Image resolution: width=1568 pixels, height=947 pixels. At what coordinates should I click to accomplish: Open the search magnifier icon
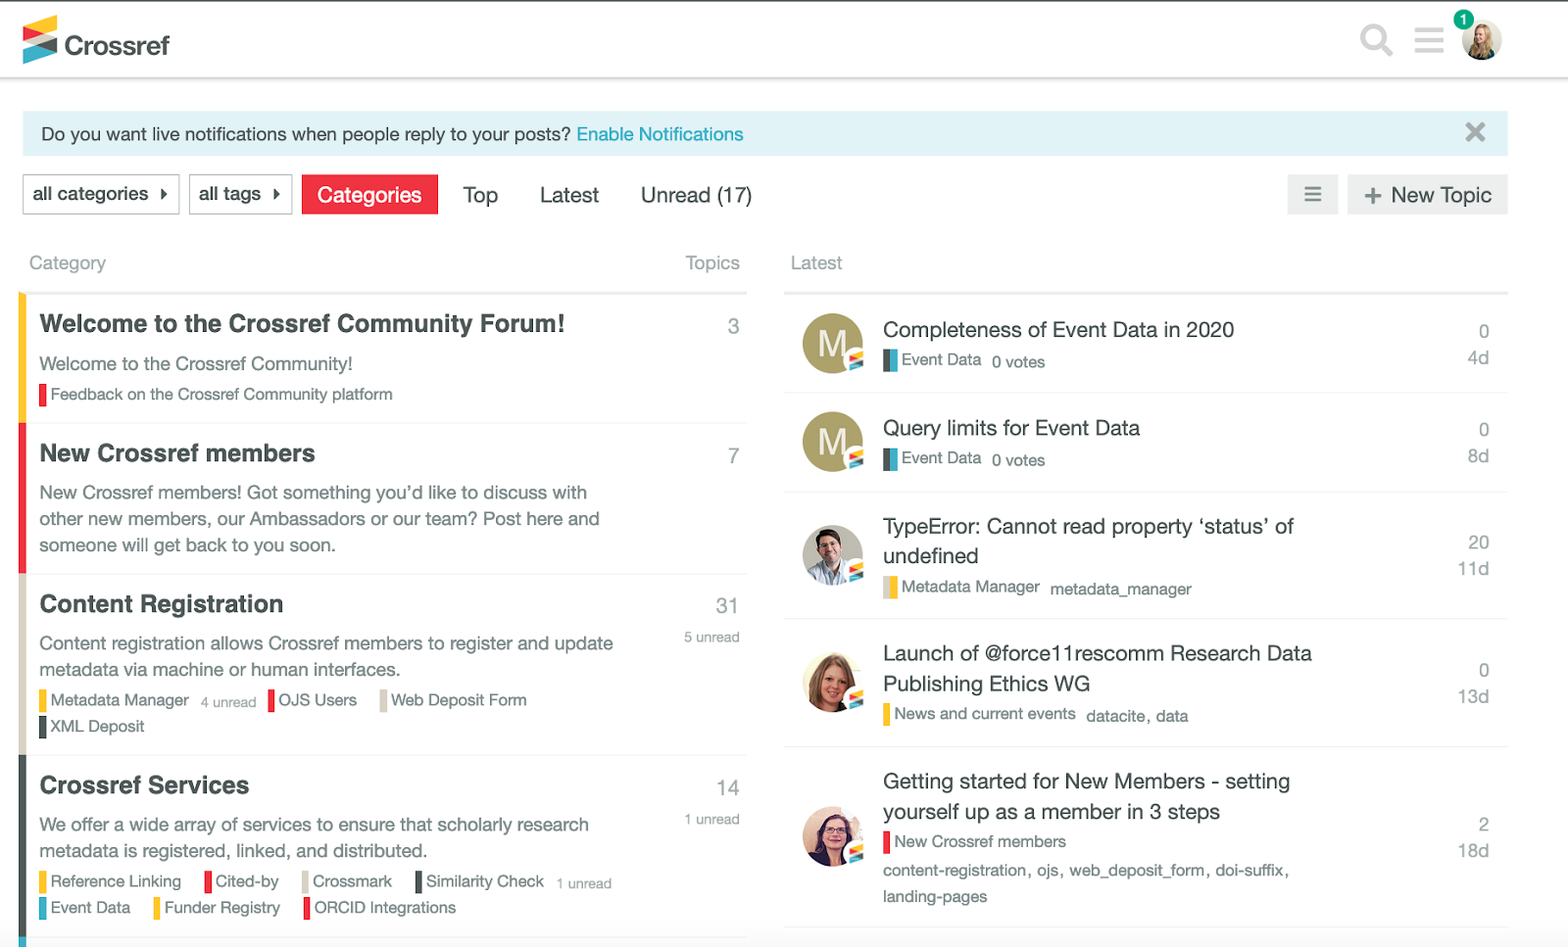[1376, 40]
